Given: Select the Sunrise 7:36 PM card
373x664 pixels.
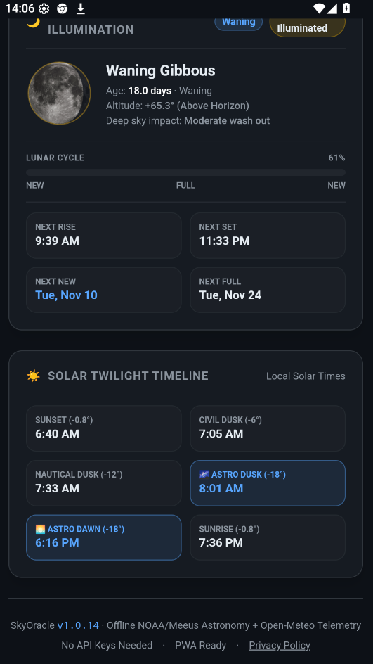Looking at the screenshot, I should pyautogui.click(x=268, y=537).
